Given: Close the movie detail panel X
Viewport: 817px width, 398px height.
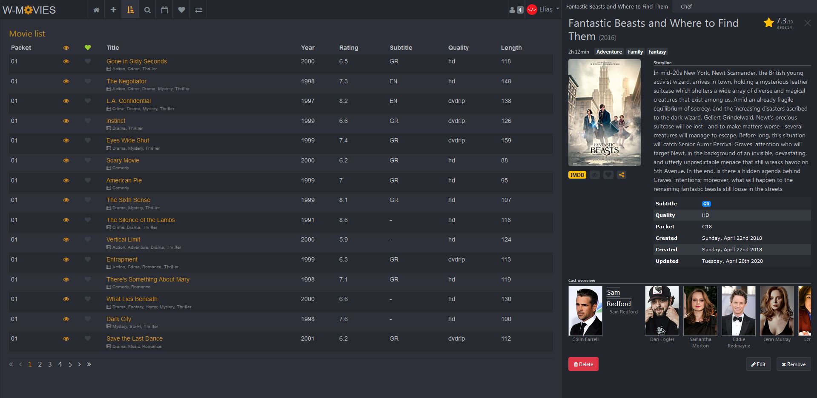Looking at the screenshot, I should pyautogui.click(x=807, y=23).
